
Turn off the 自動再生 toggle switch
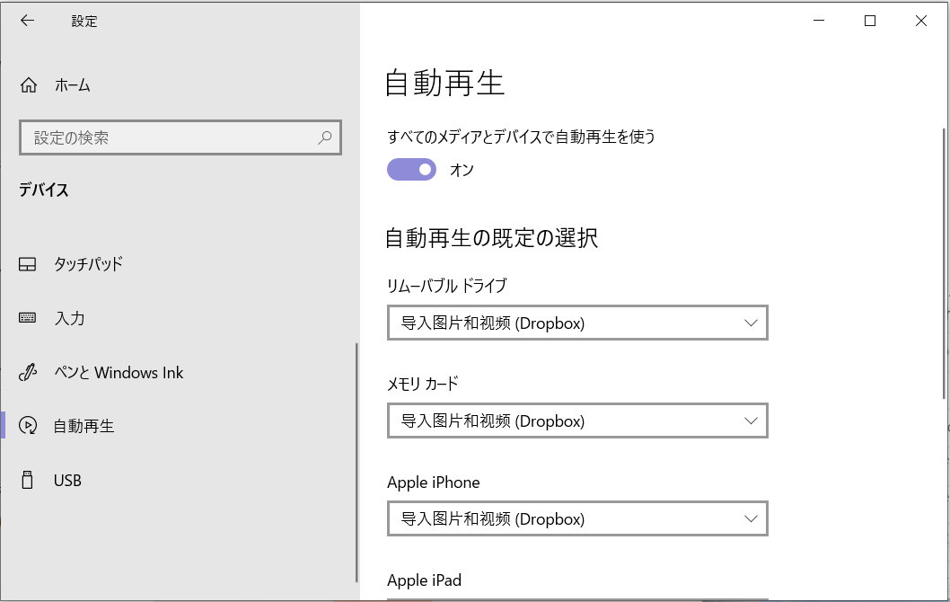pos(411,169)
